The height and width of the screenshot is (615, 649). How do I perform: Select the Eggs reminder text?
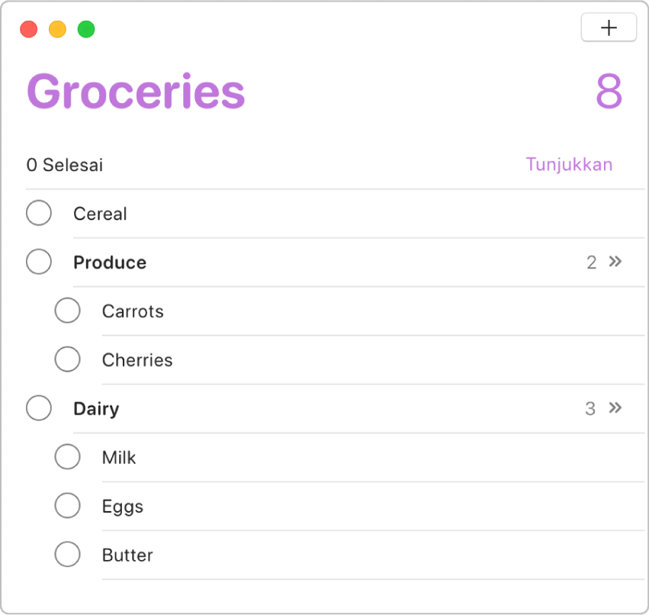coord(123,507)
